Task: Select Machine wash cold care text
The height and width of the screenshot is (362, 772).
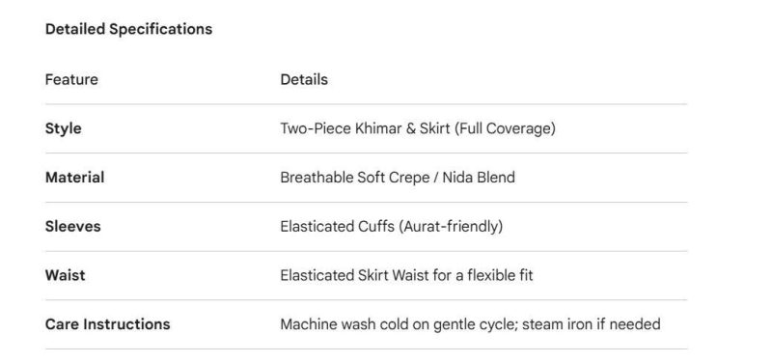Action: pos(470,324)
